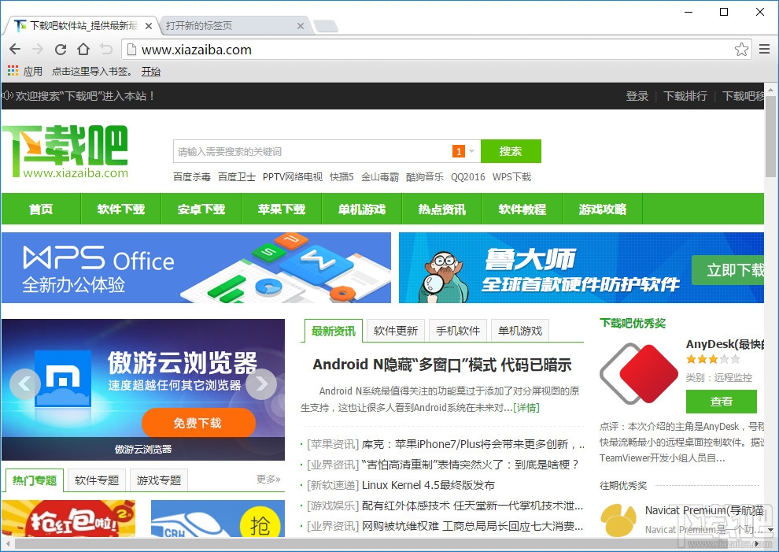Reload the page with the refresh icon

pos(61,49)
